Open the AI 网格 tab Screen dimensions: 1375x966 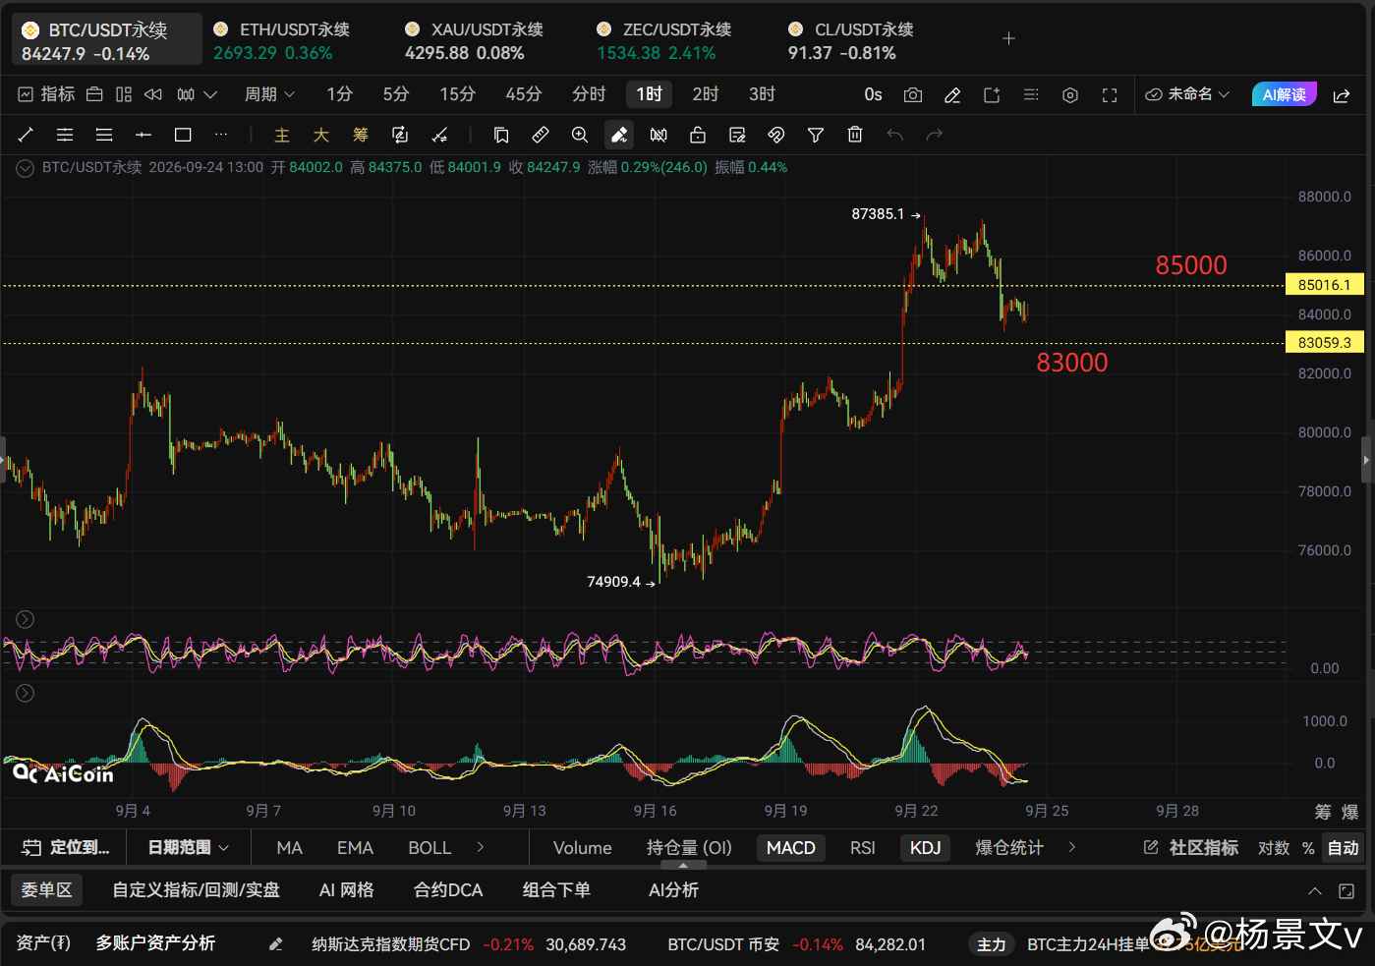coord(346,890)
